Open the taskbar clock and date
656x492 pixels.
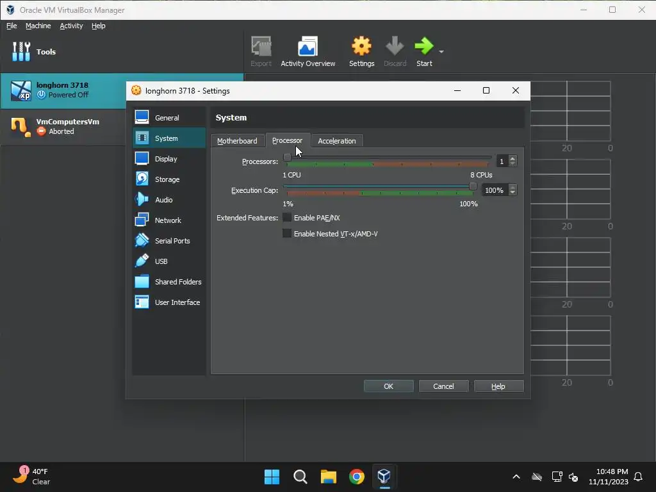click(x=609, y=477)
